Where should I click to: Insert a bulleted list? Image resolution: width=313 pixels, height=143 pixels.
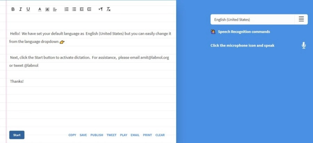[x=74, y=9]
